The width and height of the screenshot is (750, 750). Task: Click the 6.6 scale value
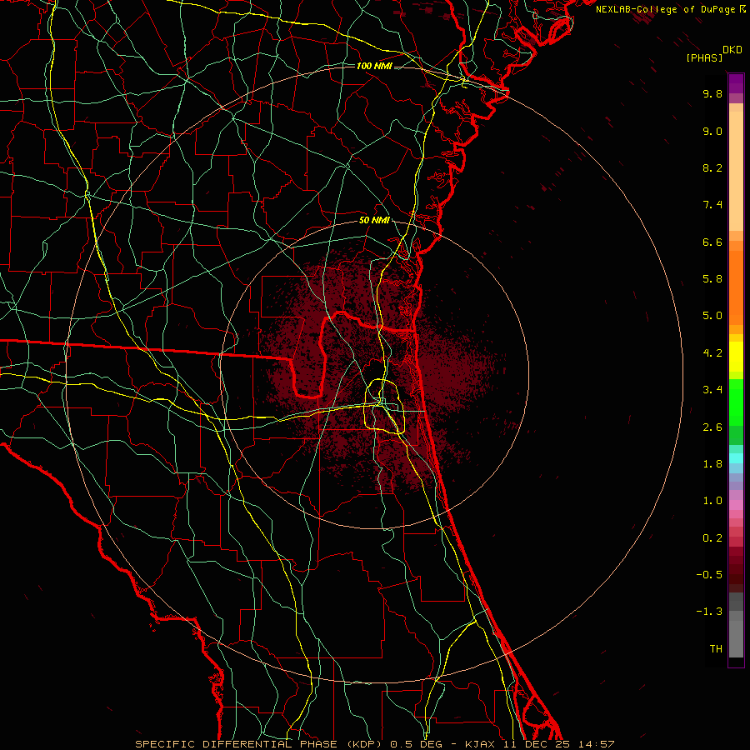click(712, 242)
